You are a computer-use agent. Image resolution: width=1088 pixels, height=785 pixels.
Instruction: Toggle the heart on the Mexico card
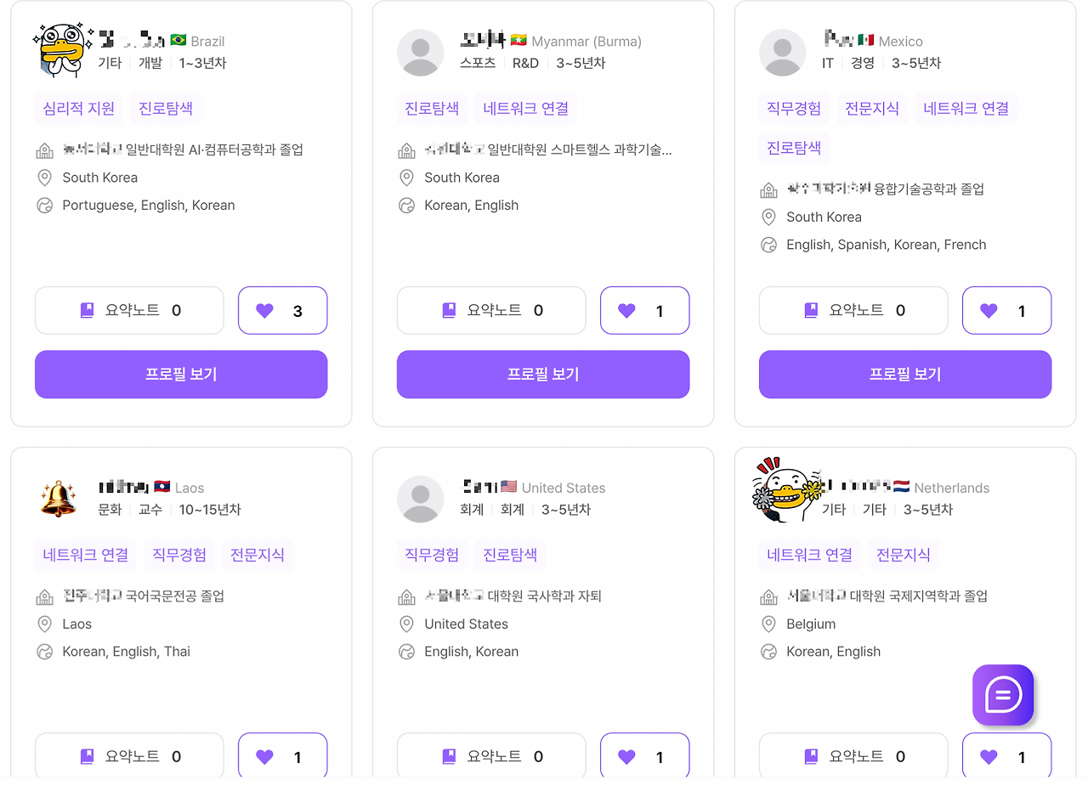[1006, 311]
